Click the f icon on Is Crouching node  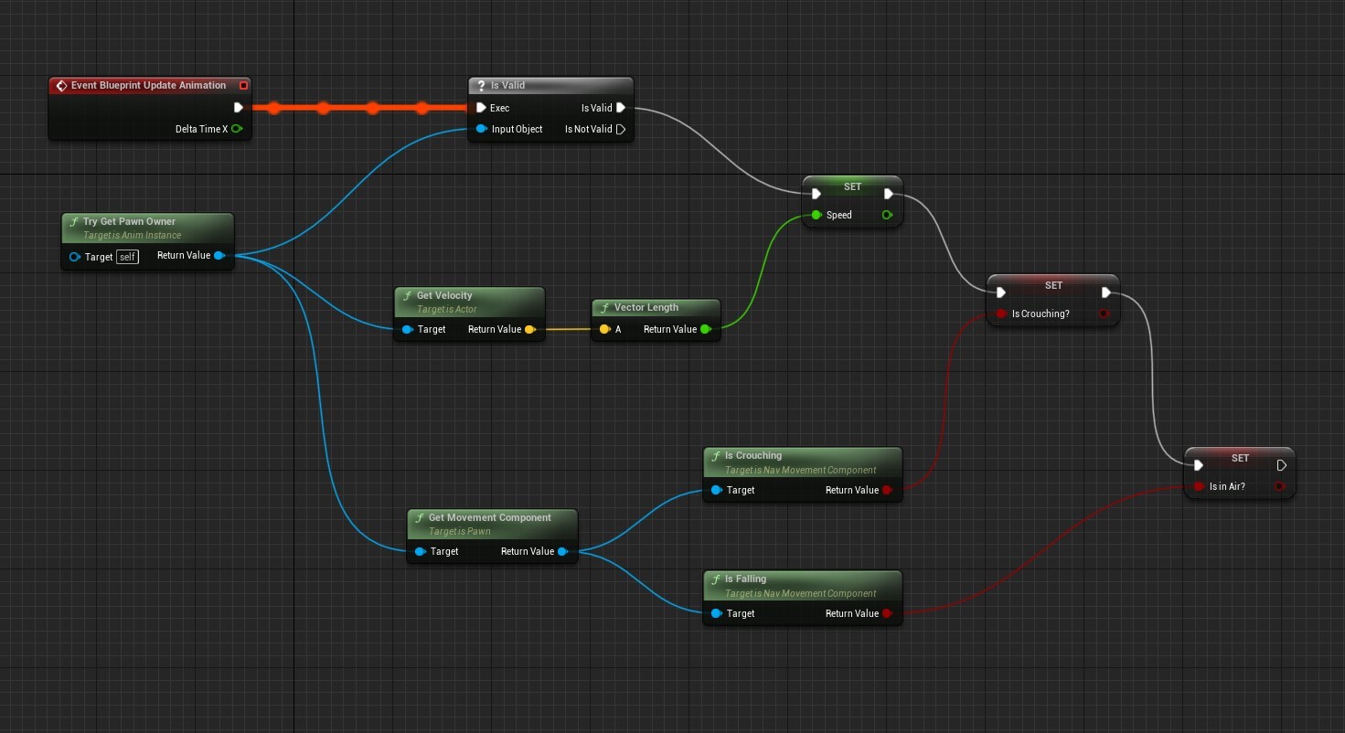(716, 455)
